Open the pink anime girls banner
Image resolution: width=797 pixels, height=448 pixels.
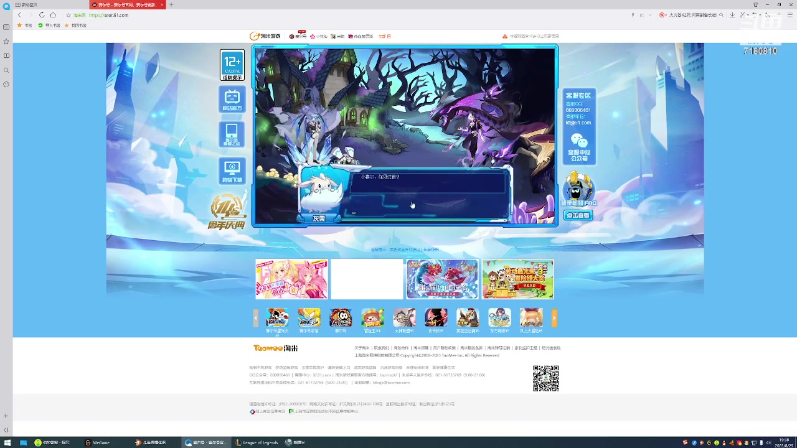[x=291, y=279]
